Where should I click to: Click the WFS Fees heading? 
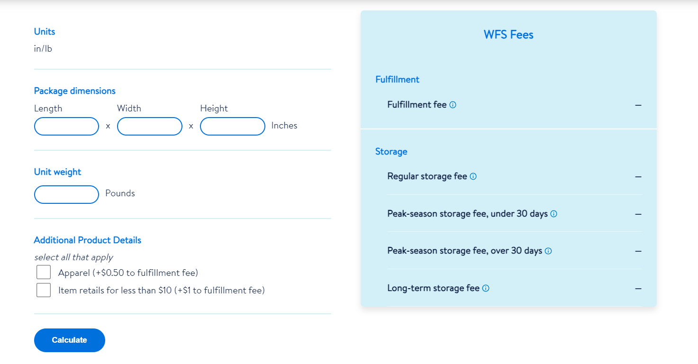(x=508, y=34)
